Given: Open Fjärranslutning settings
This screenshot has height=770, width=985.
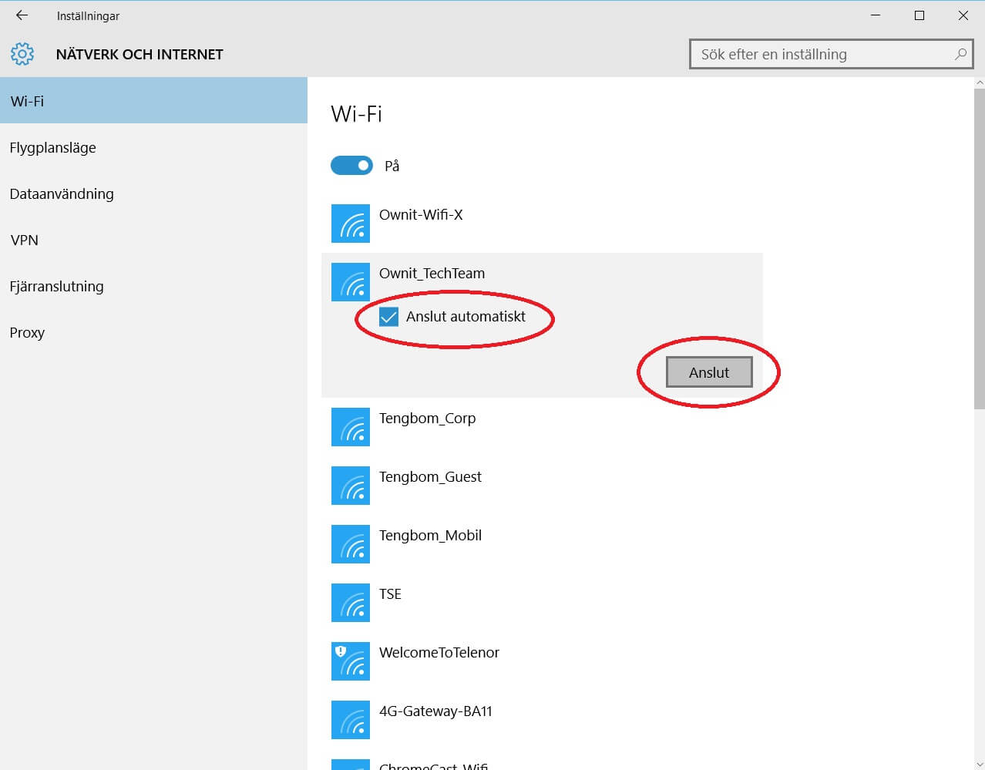Looking at the screenshot, I should [x=153, y=286].
